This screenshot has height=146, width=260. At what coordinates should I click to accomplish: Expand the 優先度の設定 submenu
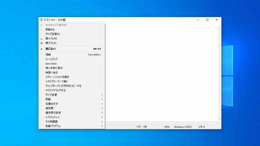tap(72, 113)
